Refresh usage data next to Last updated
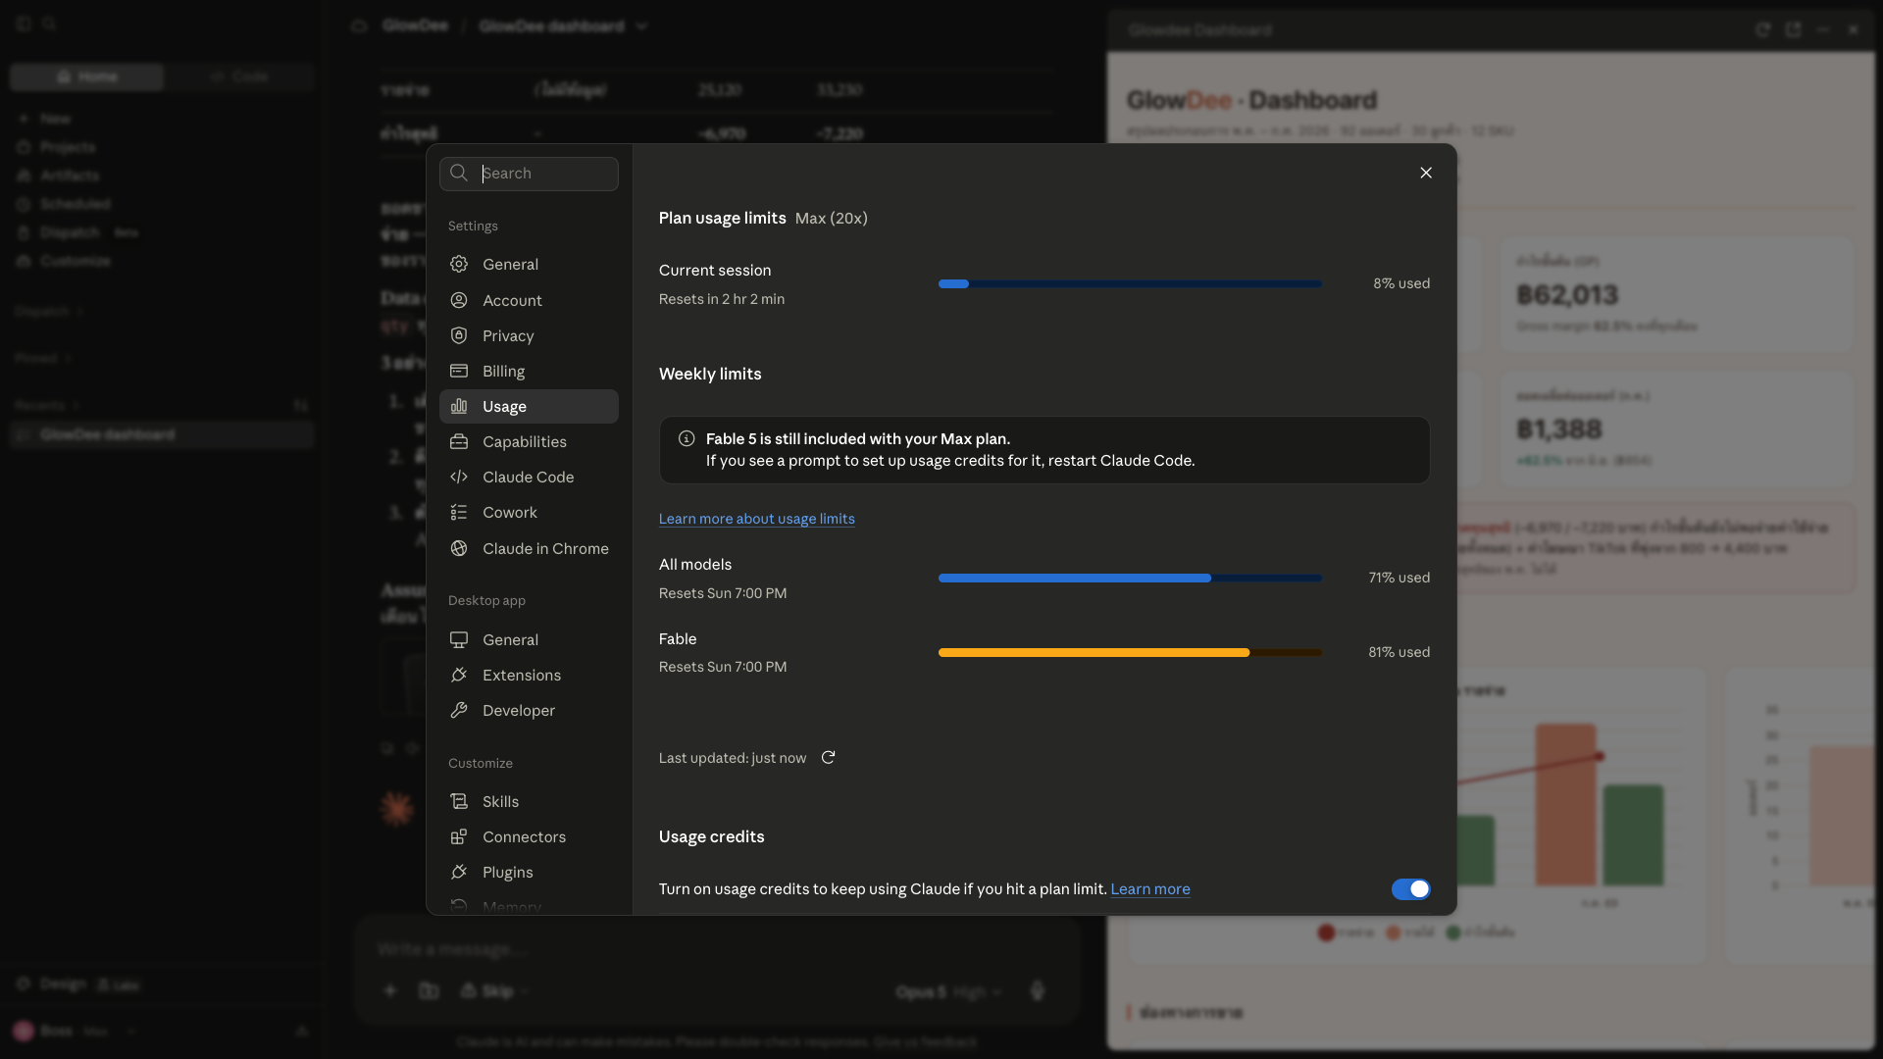1883x1059 pixels. pyautogui.click(x=828, y=758)
